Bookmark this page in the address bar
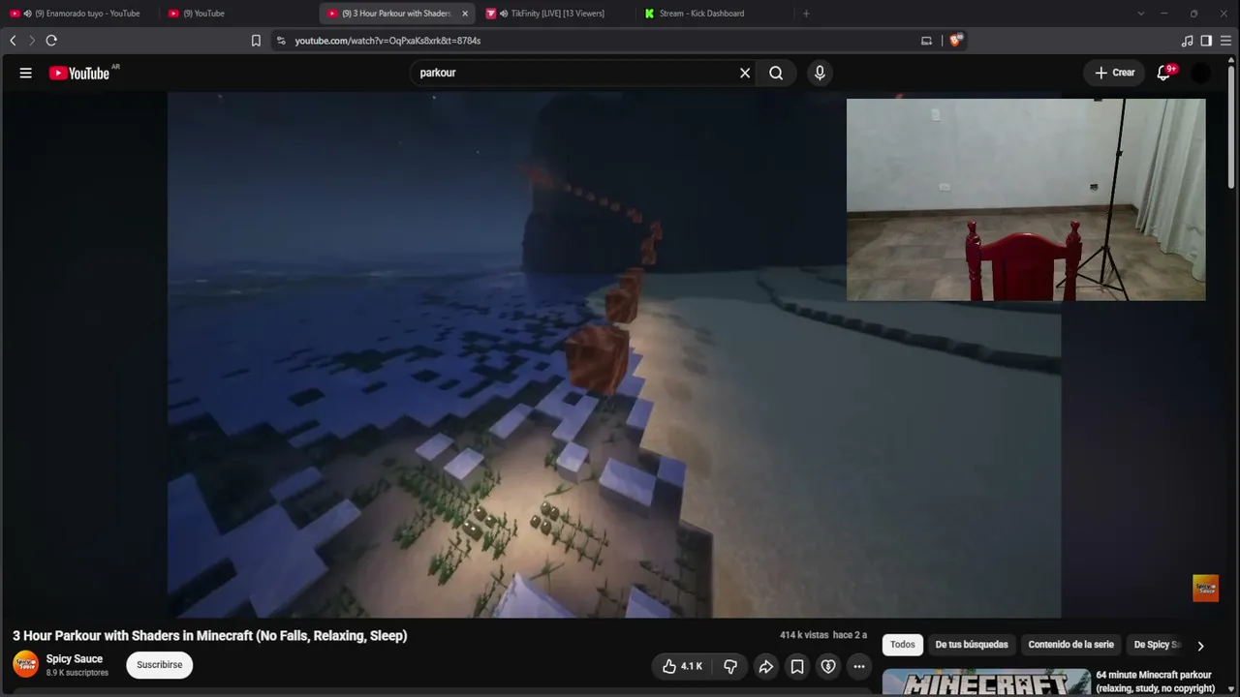Viewport: 1240px width, 697px height. click(x=256, y=41)
